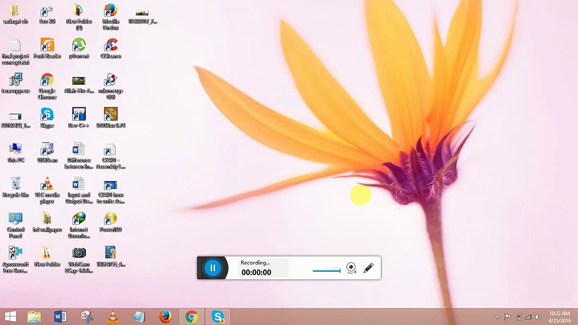Select the New Folder (2) icon

[79, 17]
